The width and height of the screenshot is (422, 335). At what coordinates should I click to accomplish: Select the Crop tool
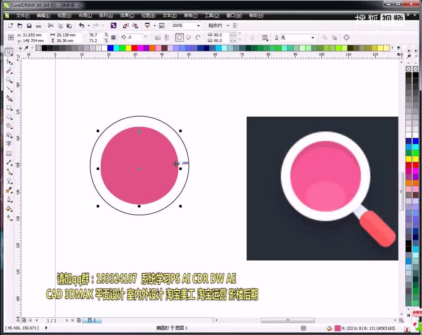(9, 70)
